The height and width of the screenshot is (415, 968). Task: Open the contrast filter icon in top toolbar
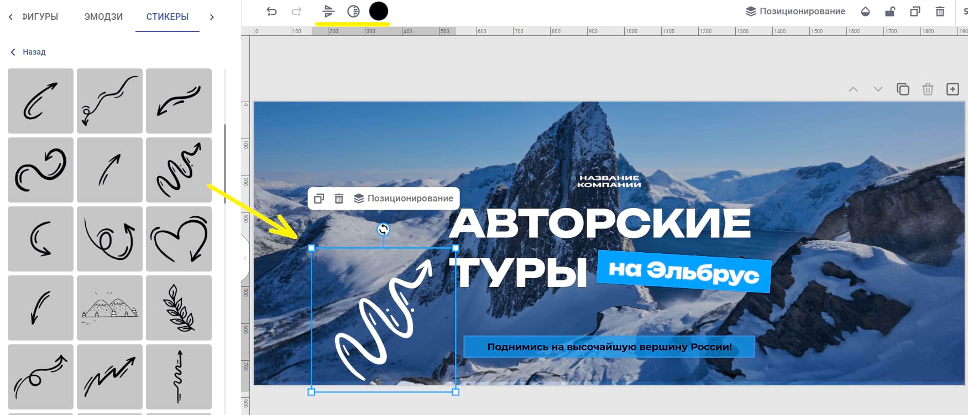(x=353, y=11)
